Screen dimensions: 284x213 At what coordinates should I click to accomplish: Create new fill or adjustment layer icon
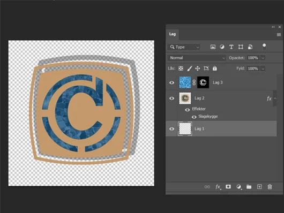point(239,187)
